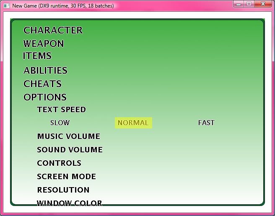This screenshot has height=216, width=275.
Task: Expand the SCREEN MODE option
Action: pos(67,176)
